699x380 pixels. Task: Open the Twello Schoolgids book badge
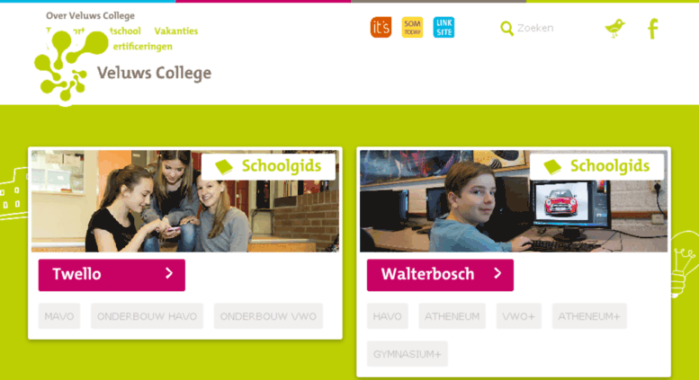[x=268, y=166]
